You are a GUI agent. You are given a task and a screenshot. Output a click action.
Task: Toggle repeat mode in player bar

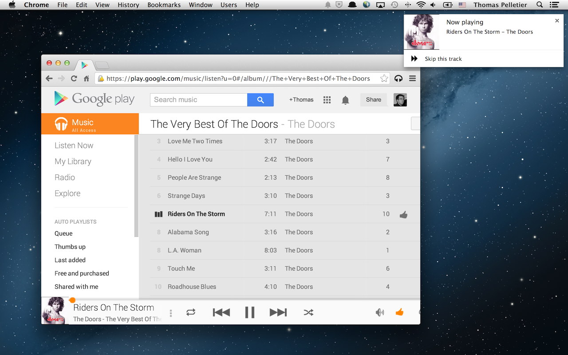pos(191,312)
